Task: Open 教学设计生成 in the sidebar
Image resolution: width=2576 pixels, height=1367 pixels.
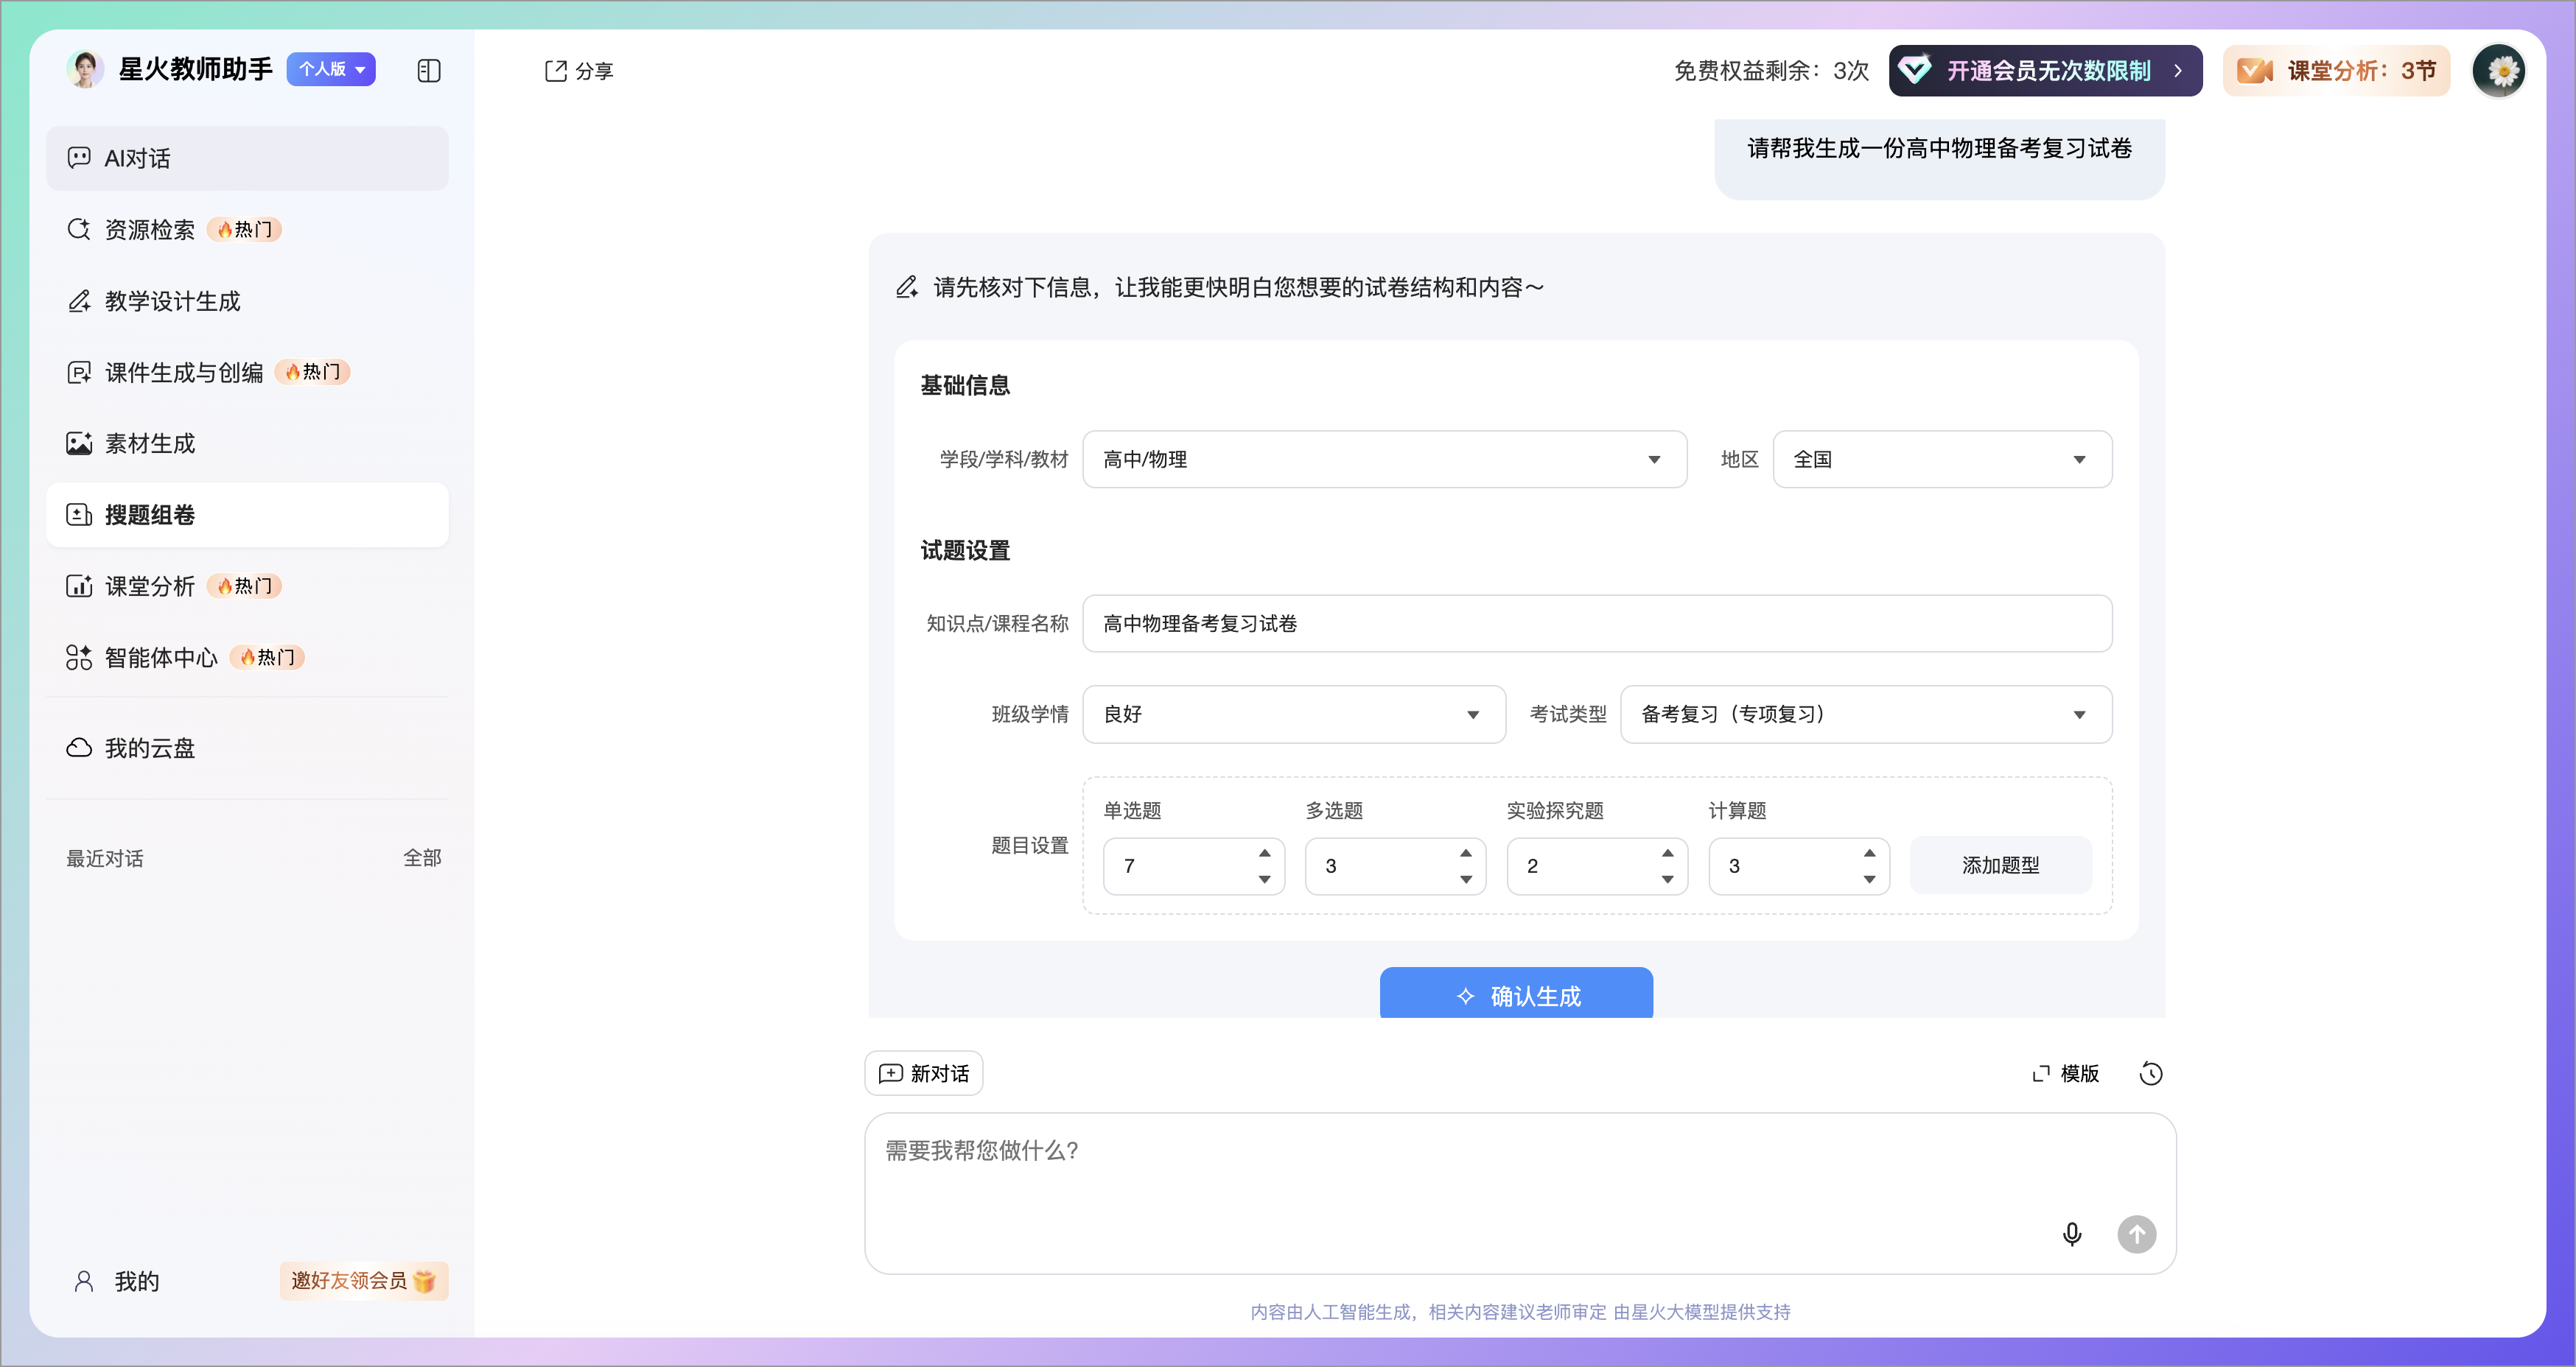Action: pos(172,302)
